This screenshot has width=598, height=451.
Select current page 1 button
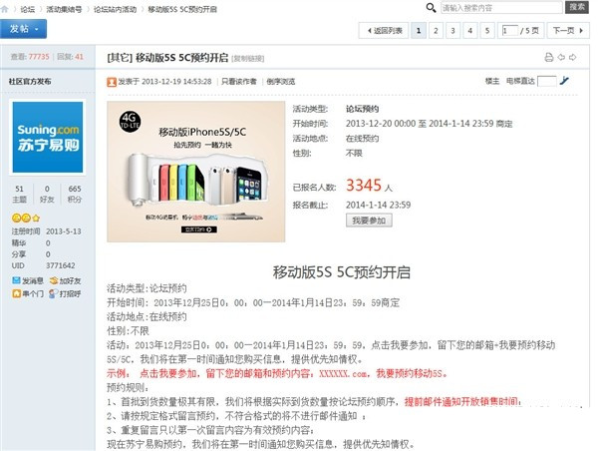tap(419, 31)
